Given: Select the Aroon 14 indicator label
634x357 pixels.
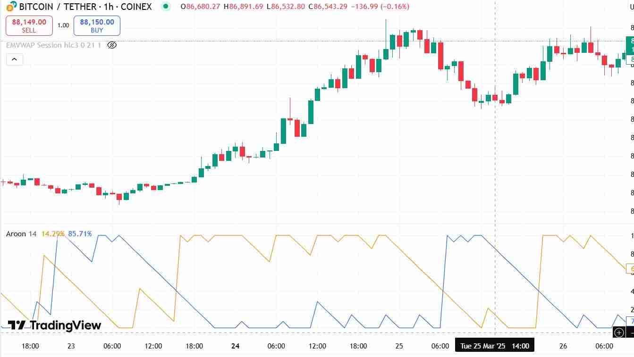Looking at the screenshot, I should pos(21,233).
